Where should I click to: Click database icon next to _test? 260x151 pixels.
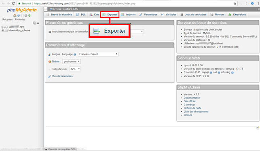[6, 27]
